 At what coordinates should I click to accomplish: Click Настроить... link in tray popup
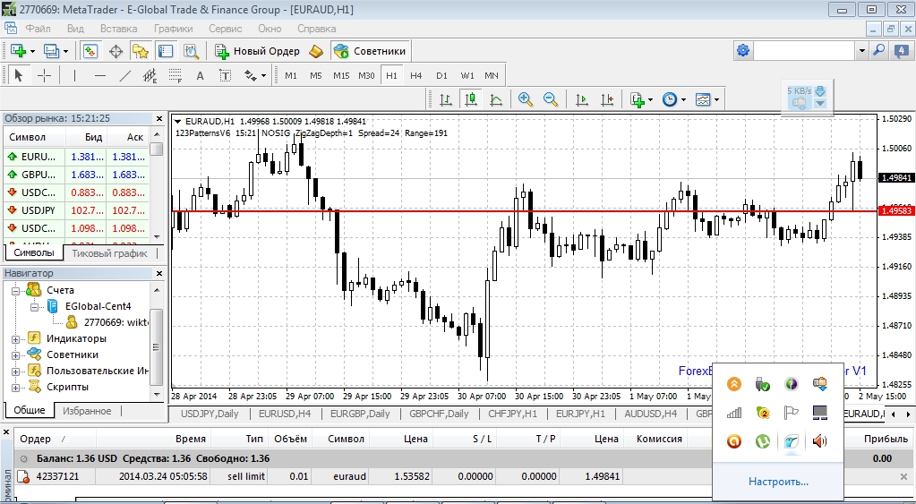(779, 482)
